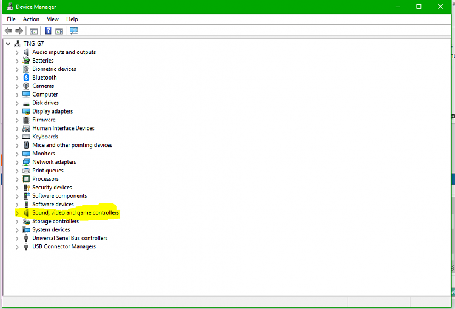Click the Device Manager title bar icon

pos(10,7)
